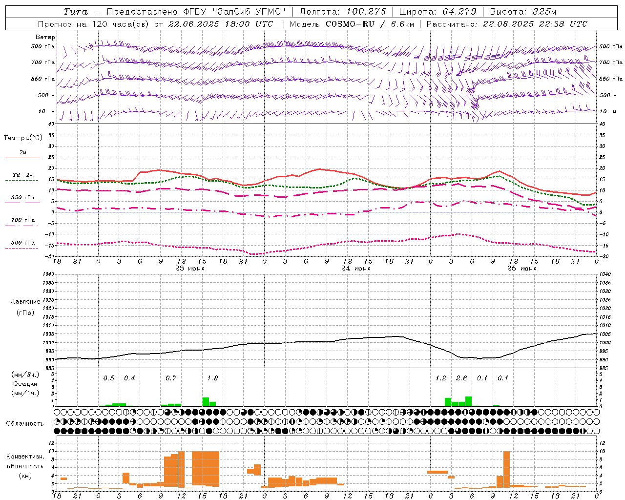Click the longitude value "Долгота: 100.275"

[342, 12]
